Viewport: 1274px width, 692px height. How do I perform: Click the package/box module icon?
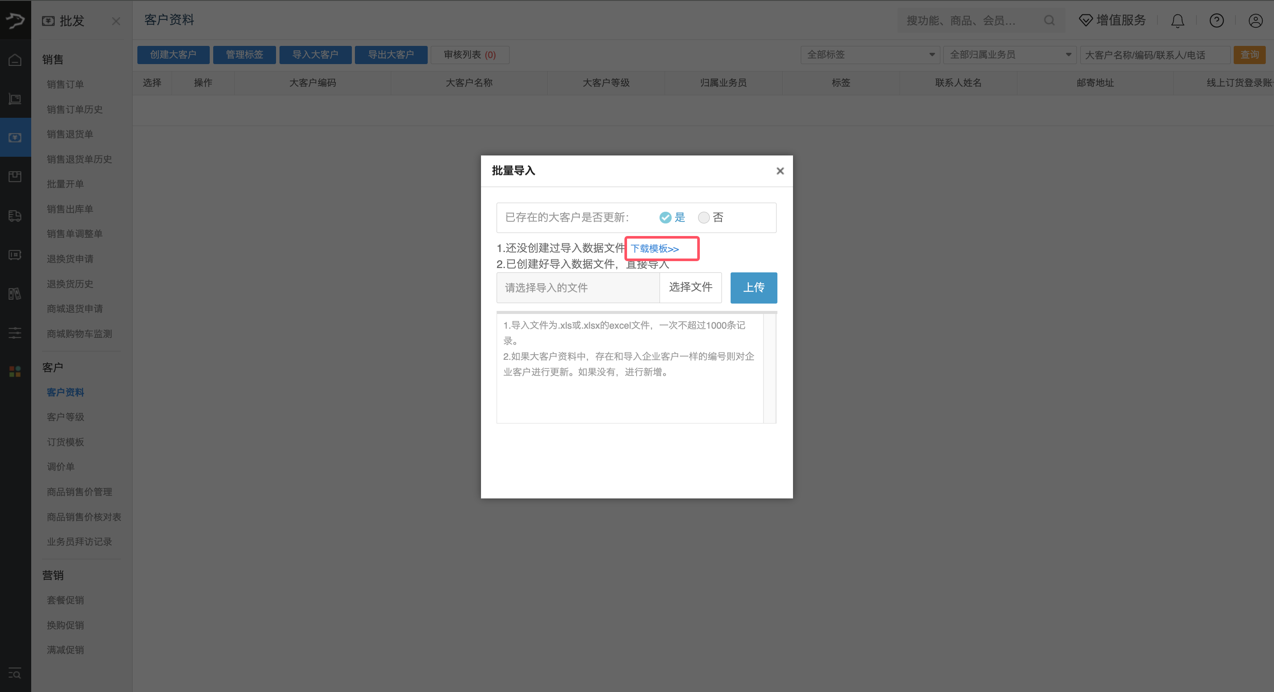pos(15,176)
